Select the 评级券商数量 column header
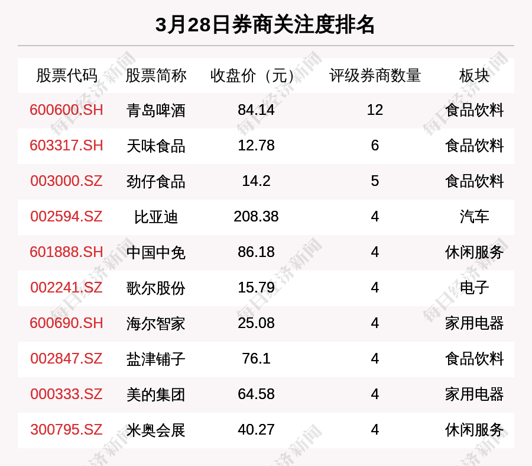532x466 pixels. click(x=375, y=75)
